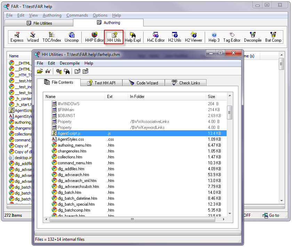Open the Code Wizard tab
292x247 pixels.
[x=143, y=83]
